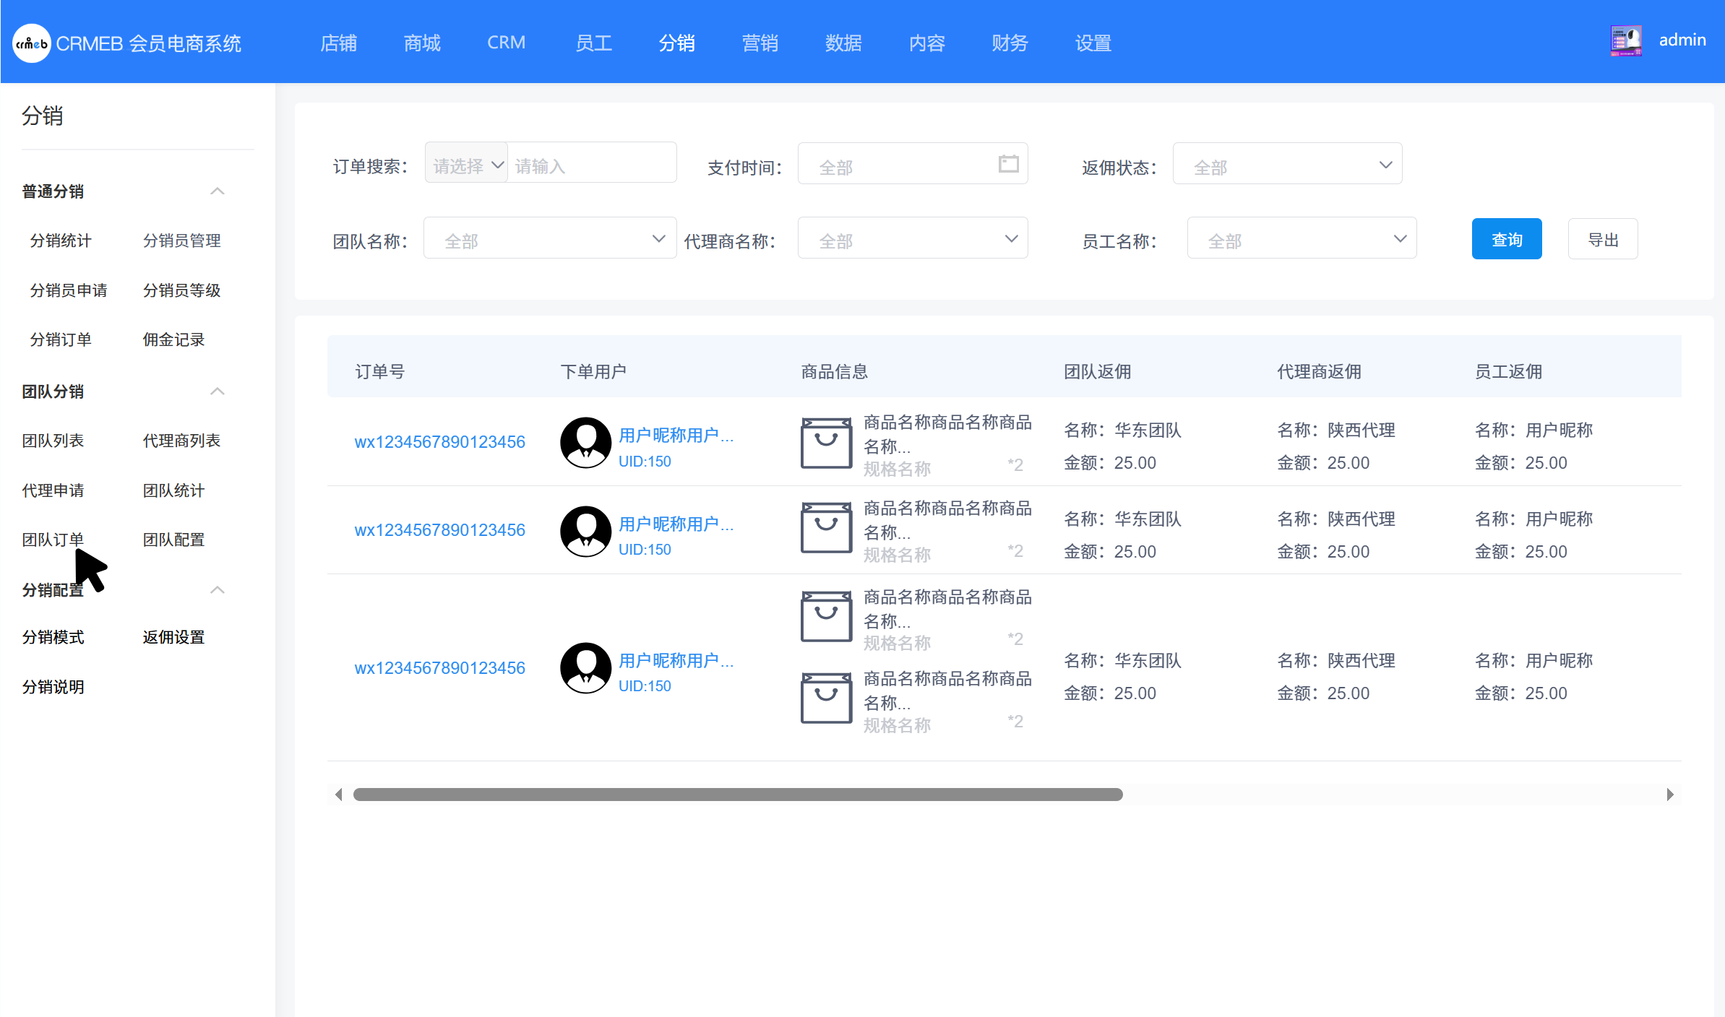Click the horizontal table scrollbar thumb
The width and height of the screenshot is (1725, 1017).
737,795
